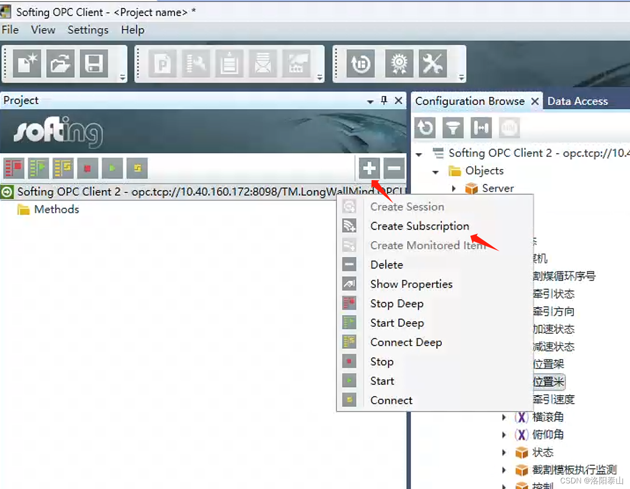630x489 pixels.
Task: Click the red Stop Deep icon in the Project toolbar
Action: point(14,168)
